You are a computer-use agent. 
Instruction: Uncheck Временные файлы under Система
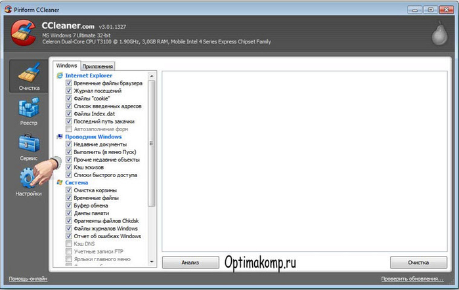point(68,198)
